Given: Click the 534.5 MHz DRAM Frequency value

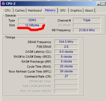Looking at the screenshot, I should coord(66,42).
